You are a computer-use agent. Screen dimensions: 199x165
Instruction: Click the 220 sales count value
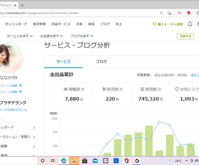(x=110, y=99)
